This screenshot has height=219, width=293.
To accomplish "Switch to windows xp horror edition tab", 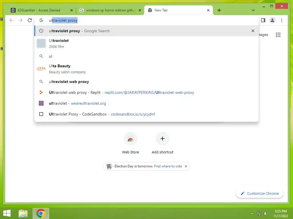I will click(x=110, y=10).
